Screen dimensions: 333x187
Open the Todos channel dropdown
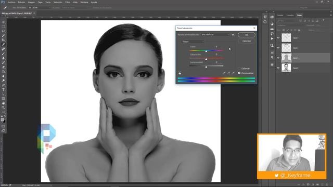click(193, 42)
